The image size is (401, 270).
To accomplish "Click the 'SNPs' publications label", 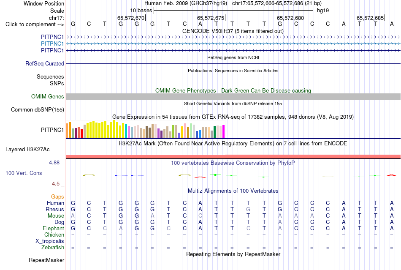I will [x=57, y=83].
